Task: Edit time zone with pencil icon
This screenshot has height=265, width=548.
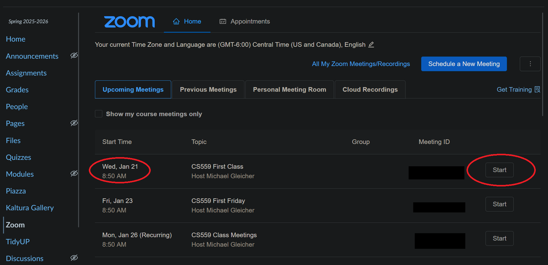Action: (x=371, y=45)
